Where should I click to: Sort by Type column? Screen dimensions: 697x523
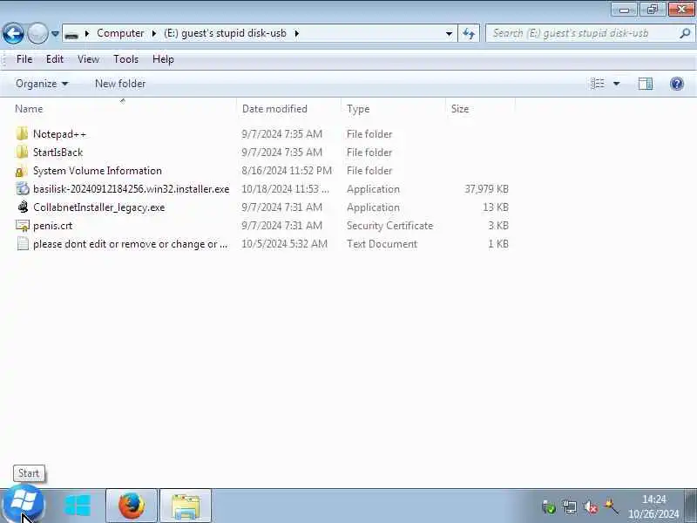click(x=358, y=109)
